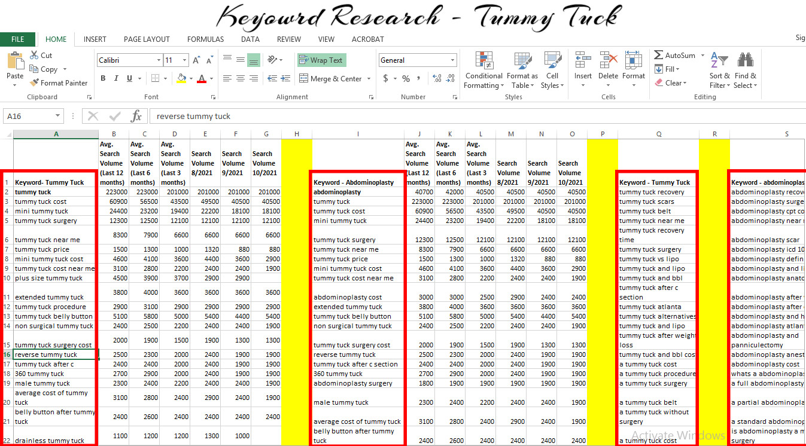
Task: Toggle Bold formatting
Action: coord(103,78)
